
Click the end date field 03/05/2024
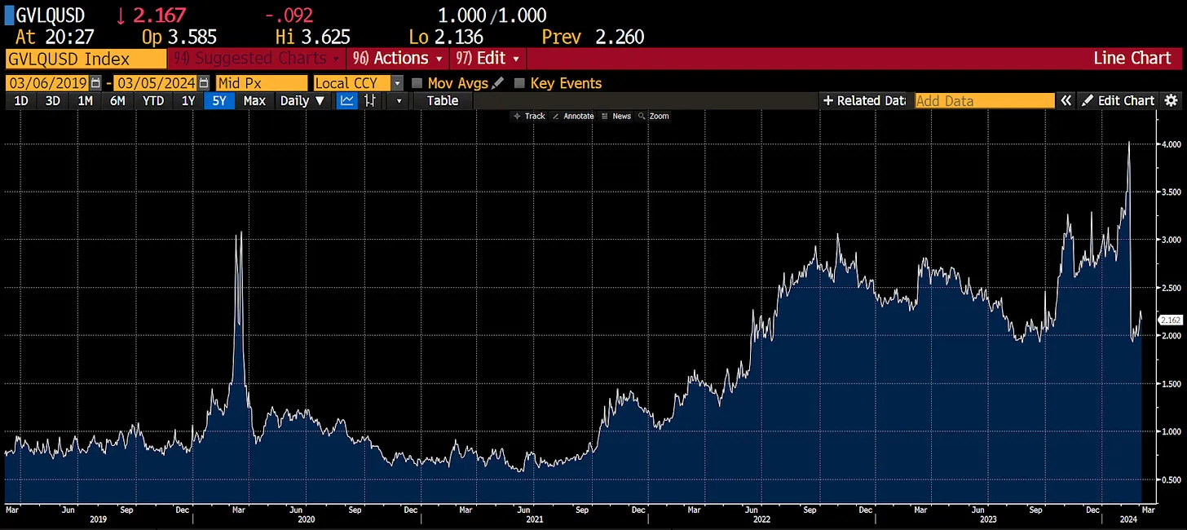point(155,83)
